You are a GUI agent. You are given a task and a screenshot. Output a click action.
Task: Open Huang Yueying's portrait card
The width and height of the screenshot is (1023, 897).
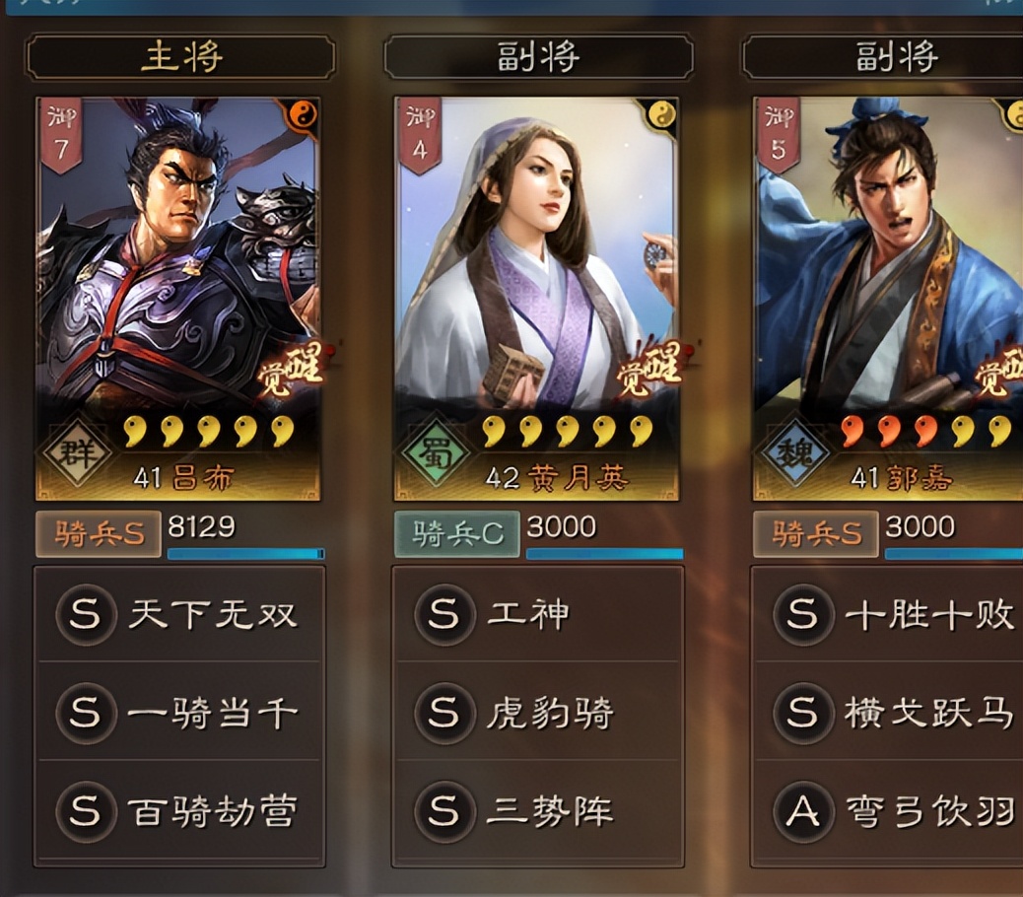(x=536, y=300)
